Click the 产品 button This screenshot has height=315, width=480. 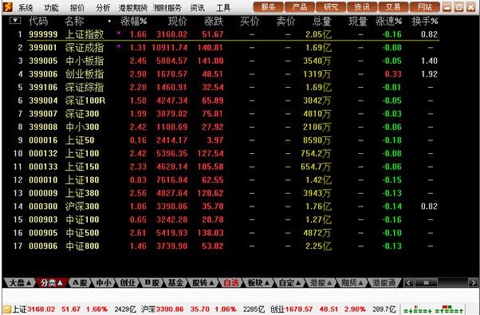coord(300,6)
